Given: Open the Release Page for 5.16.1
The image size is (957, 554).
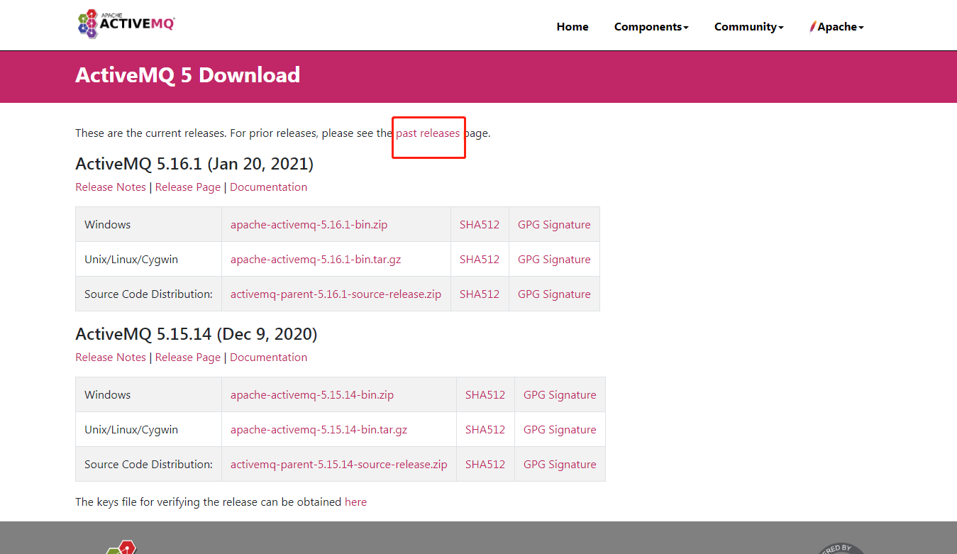Looking at the screenshot, I should (x=187, y=187).
